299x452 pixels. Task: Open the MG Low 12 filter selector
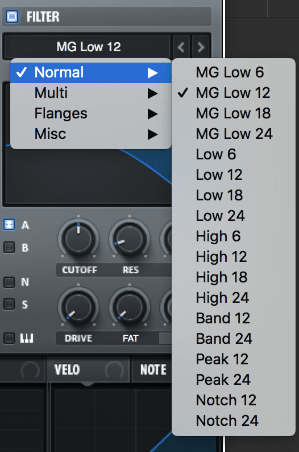click(87, 47)
